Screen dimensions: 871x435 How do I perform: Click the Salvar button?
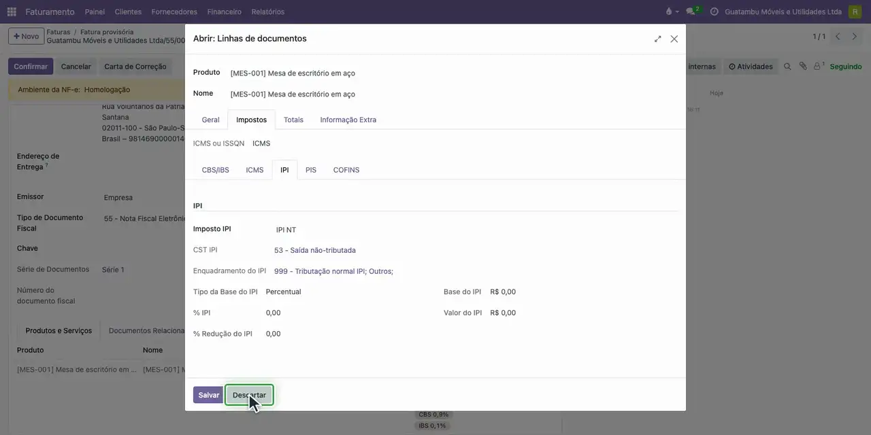(208, 395)
